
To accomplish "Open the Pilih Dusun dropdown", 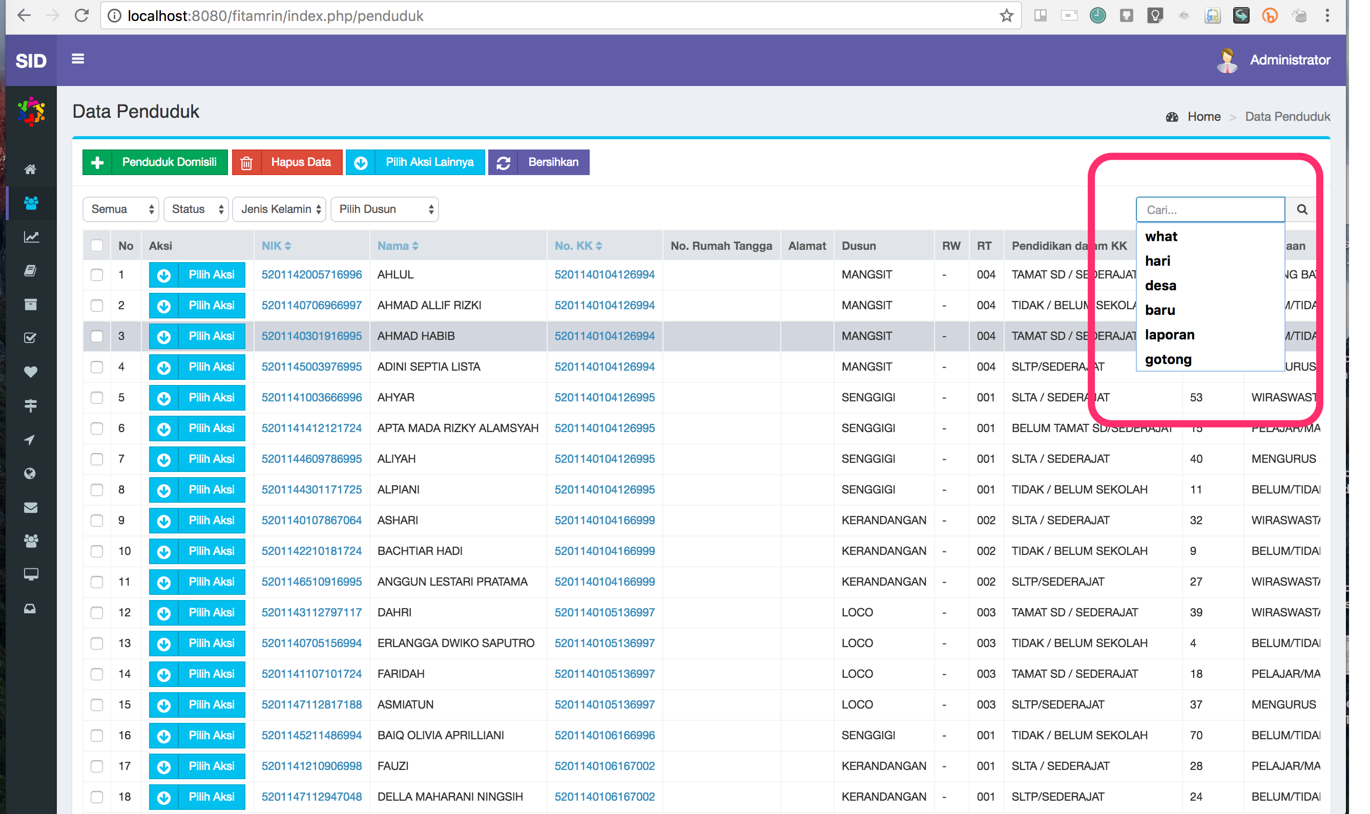I will click(385, 209).
